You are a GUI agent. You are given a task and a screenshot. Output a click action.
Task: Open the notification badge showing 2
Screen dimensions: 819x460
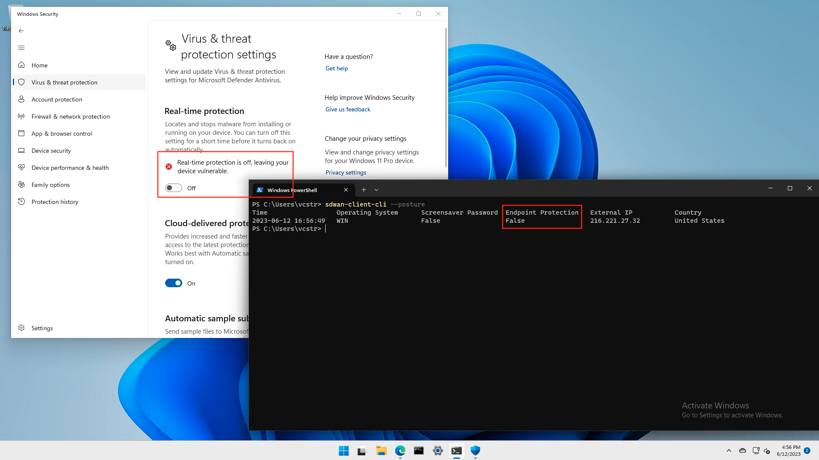[807, 451]
